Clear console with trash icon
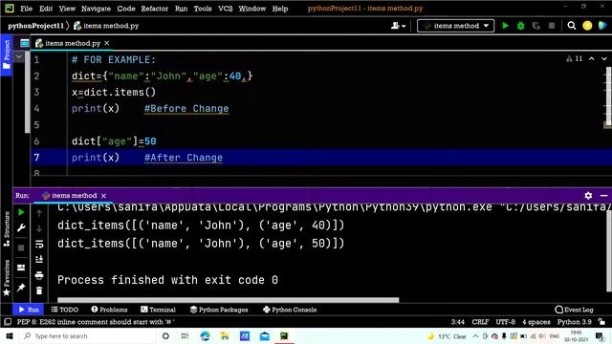Screen dimensions: 612x344 [39, 290]
